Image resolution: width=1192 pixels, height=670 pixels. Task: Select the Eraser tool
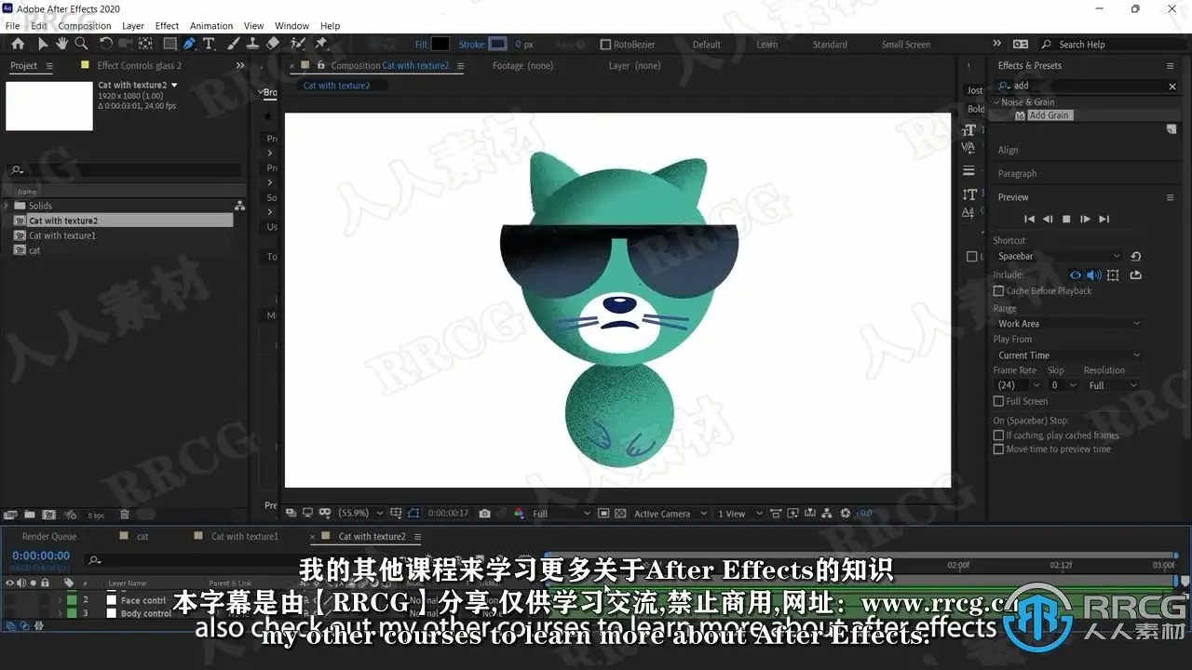tap(272, 44)
